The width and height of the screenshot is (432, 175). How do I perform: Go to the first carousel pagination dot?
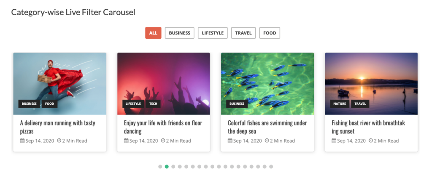160,167
